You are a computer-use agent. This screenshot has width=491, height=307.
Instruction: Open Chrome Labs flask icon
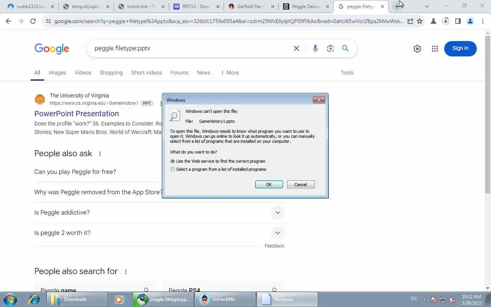[x=433, y=21]
